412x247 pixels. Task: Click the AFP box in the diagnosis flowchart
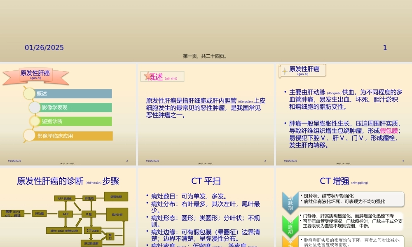(66, 214)
